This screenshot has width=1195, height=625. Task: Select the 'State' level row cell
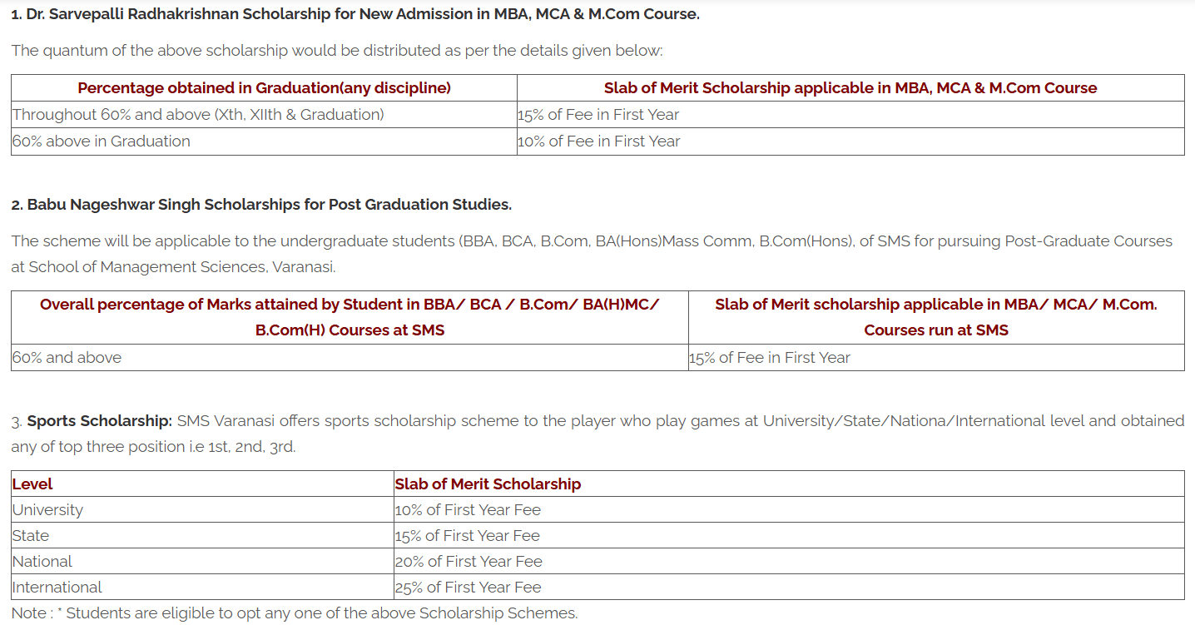tap(32, 535)
